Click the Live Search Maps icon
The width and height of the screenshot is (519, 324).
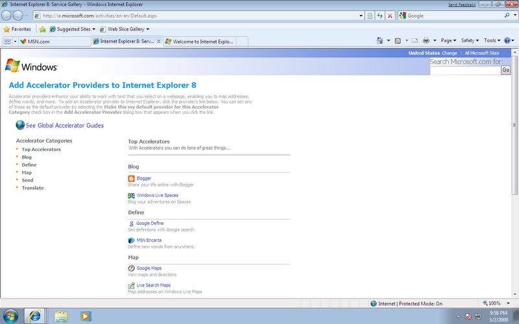(x=132, y=285)
